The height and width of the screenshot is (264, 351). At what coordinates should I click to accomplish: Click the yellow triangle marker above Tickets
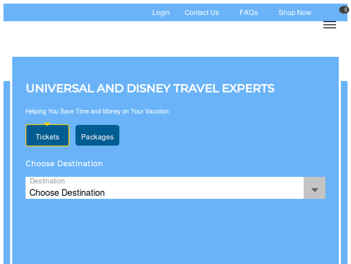[47, 124]
